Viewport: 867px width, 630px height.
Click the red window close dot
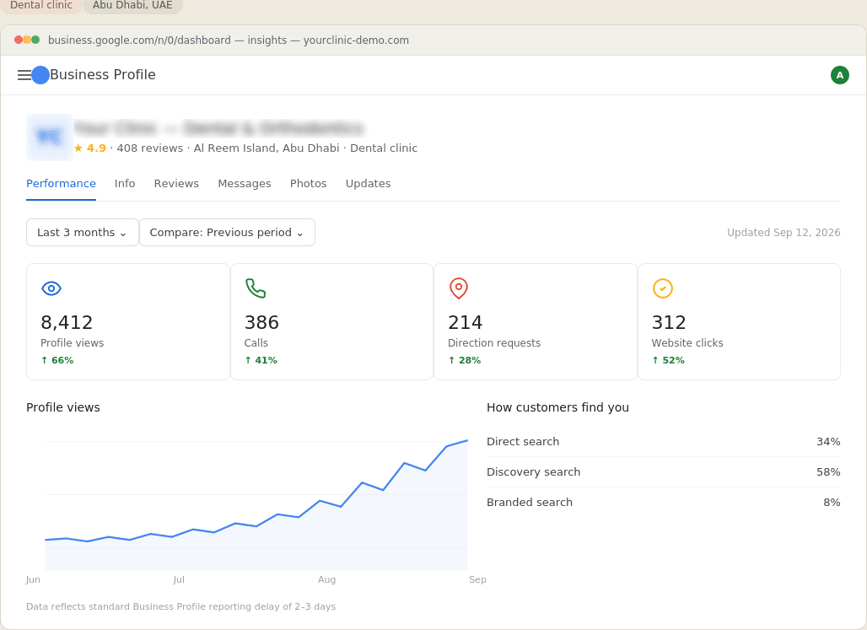(19, 40)
